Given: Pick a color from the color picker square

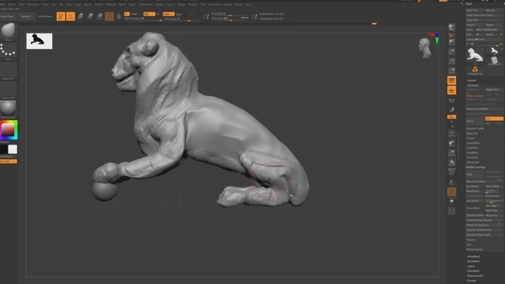Looking at the screenshot, I should pyautogui.click(x=8, y=129).
